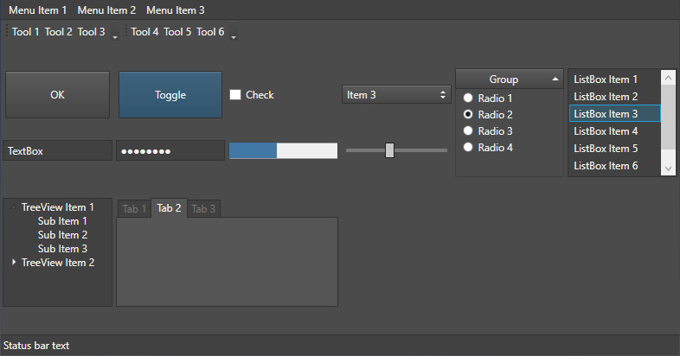This screenshot has width=680, height=356.
Task: Select Tool 4 in the toolbar
Action: click(x=144, y=32)
